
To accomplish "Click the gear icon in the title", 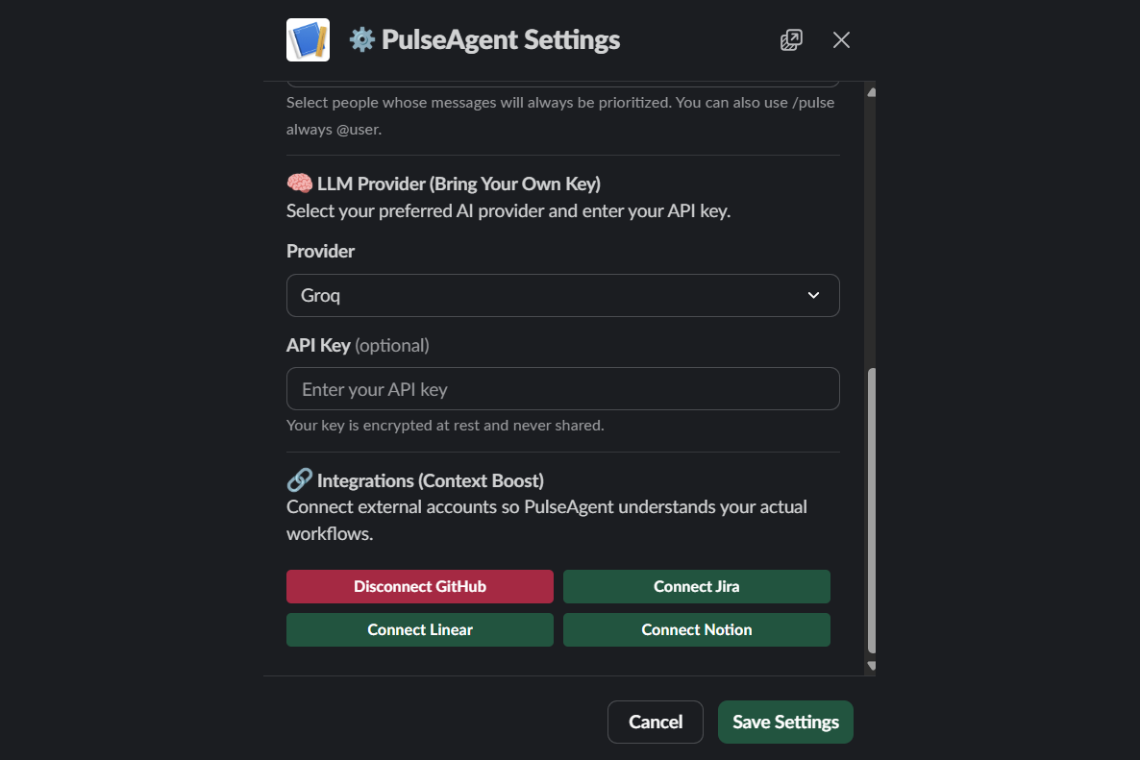I will click(362, 39).
